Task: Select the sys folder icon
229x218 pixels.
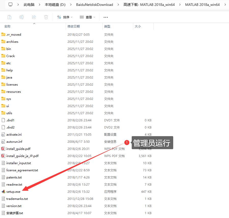Action: [x=3, y=99]
